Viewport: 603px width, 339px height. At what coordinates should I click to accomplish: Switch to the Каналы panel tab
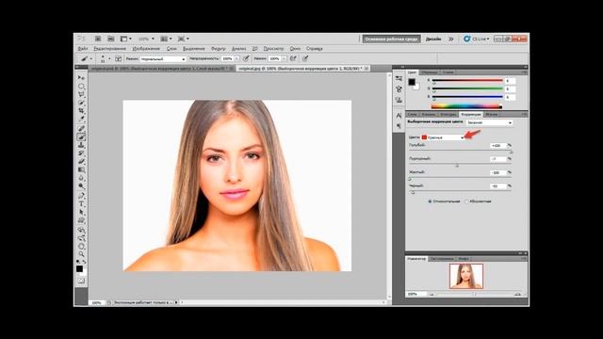click(429, 115)
